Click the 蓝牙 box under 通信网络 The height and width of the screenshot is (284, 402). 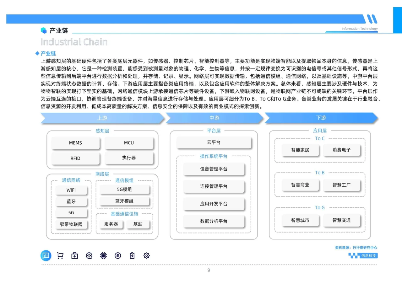tap(71, 201)
